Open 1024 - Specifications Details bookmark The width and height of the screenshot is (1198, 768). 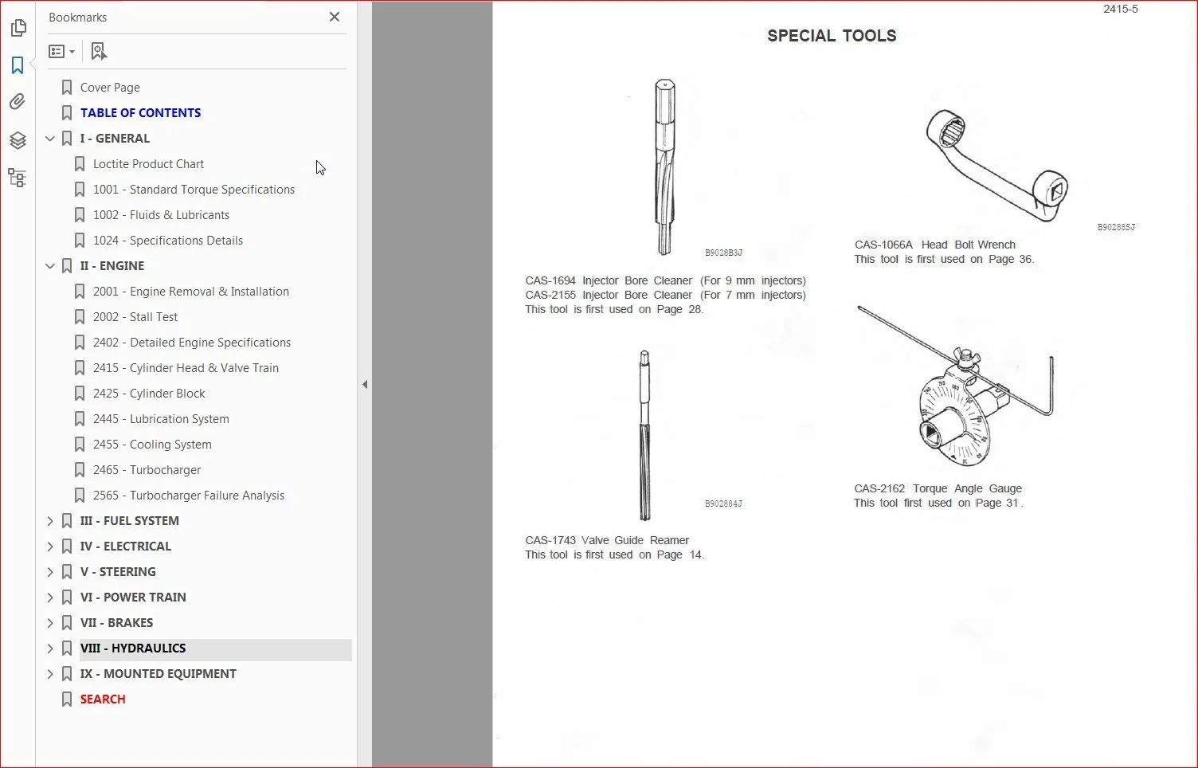pos(168,241)
